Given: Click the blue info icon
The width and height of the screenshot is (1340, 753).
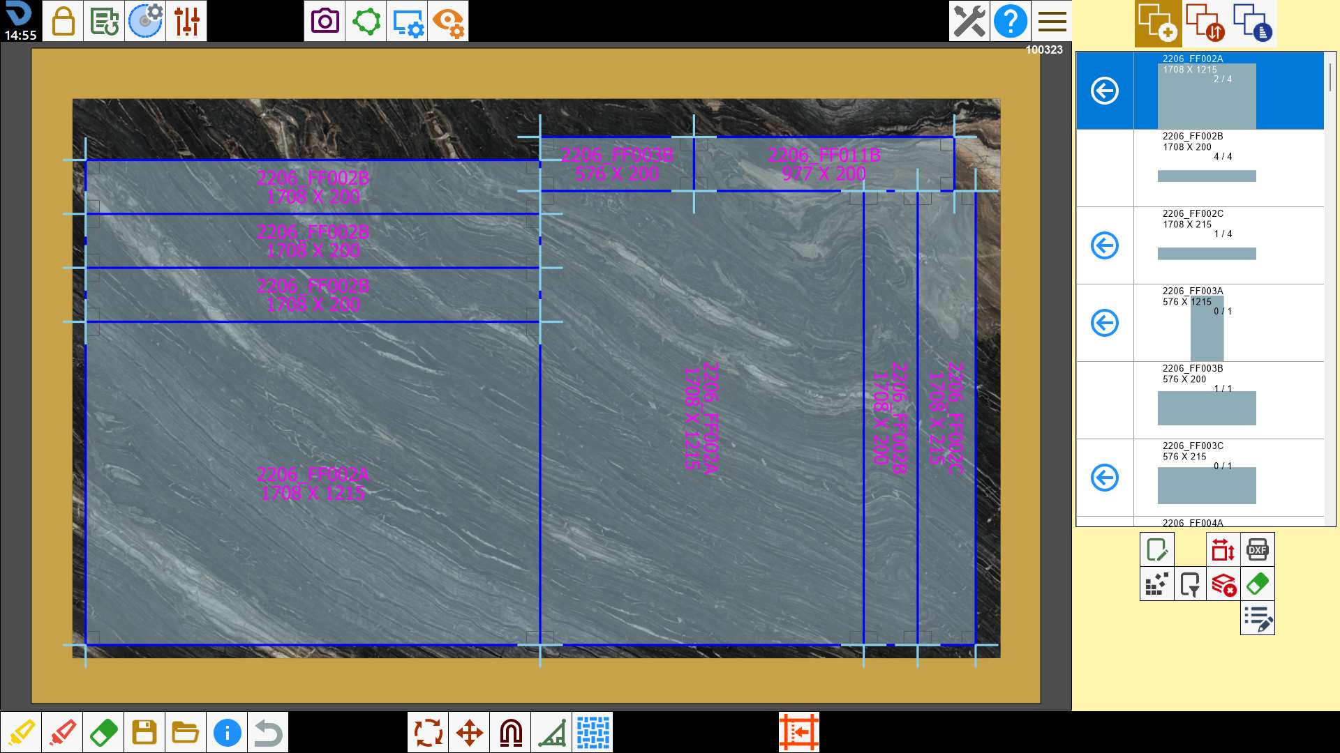Looking at the screenshot, I should coord(227,732).
